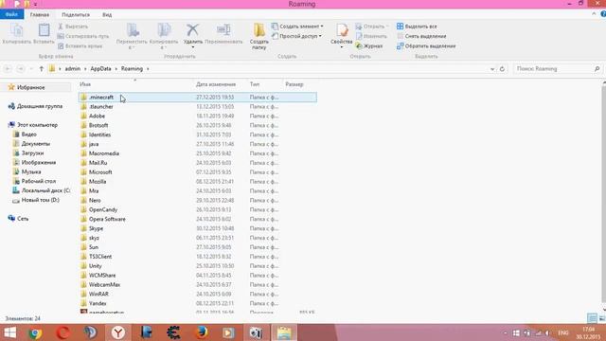Open Firefox from taskbar
Image resolution: width=606 pixels, height=341 pixels.
coord(202,332)
